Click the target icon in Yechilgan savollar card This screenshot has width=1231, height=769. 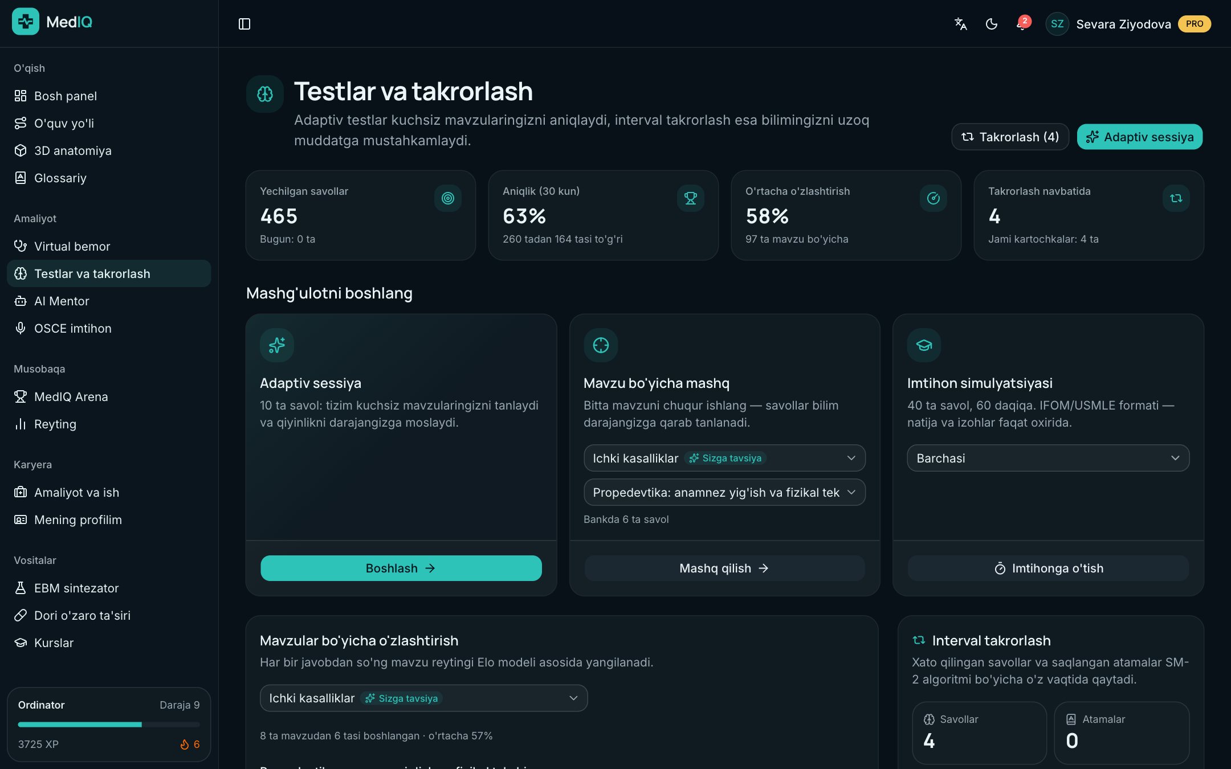click(448, 198)
